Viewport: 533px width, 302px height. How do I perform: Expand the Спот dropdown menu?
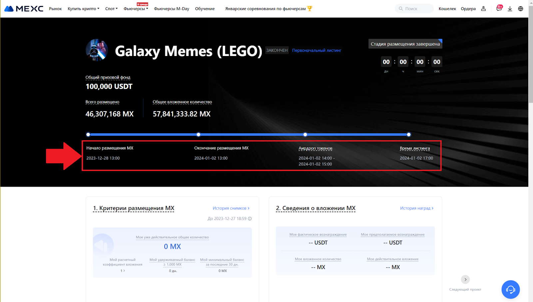[x=112, y=9]
